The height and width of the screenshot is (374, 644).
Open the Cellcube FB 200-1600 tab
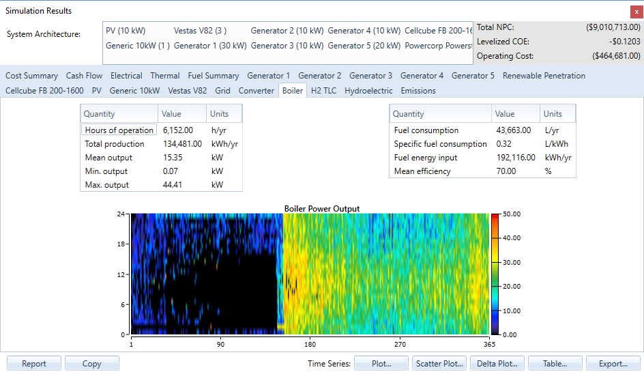tap(44, 91)
